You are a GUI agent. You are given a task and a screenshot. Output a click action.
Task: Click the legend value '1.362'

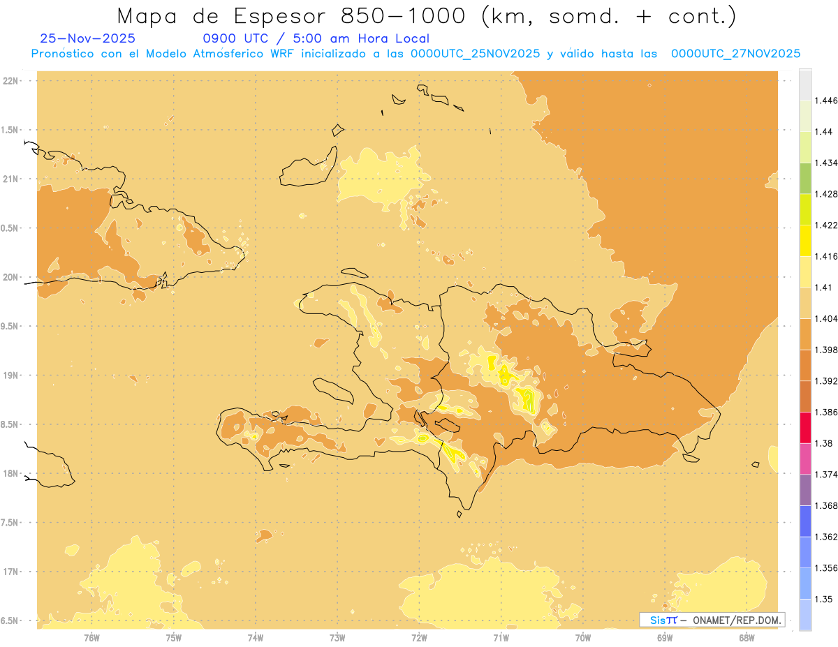point(826,537)
